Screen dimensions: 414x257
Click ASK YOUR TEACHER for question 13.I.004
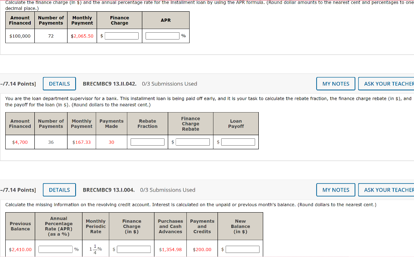coord(386,190)
